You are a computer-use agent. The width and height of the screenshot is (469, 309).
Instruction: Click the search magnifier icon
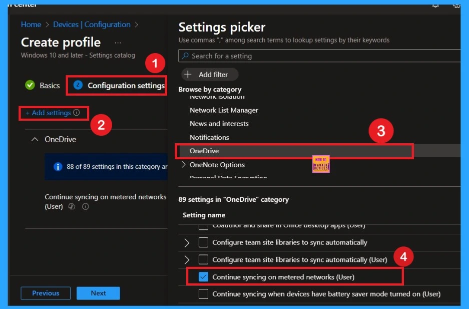[x=185, y=56]
